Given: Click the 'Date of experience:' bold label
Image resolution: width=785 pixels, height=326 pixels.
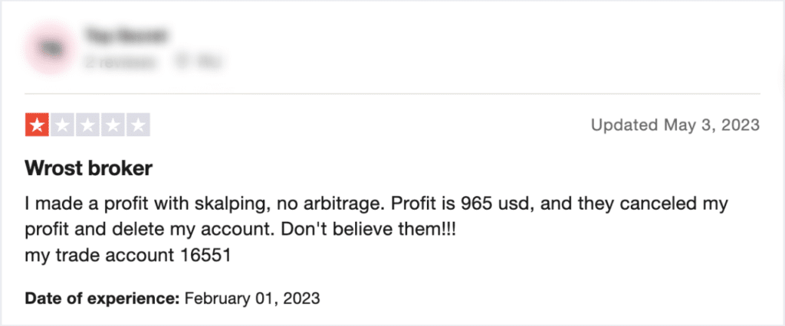Looking at the screenshot, I should [x=102, y=298].
